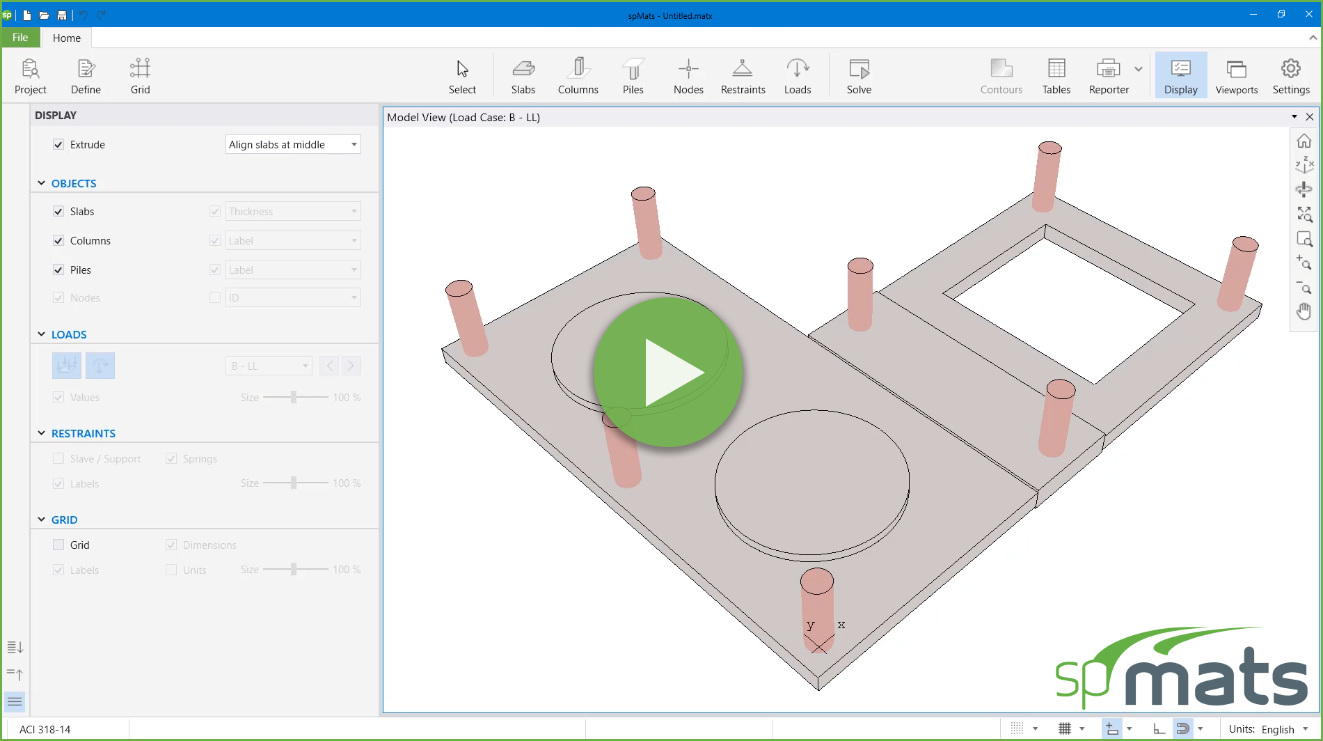The image size is (1323, 741).
Task: Activate the Piles tool
Action: point(633,76)
